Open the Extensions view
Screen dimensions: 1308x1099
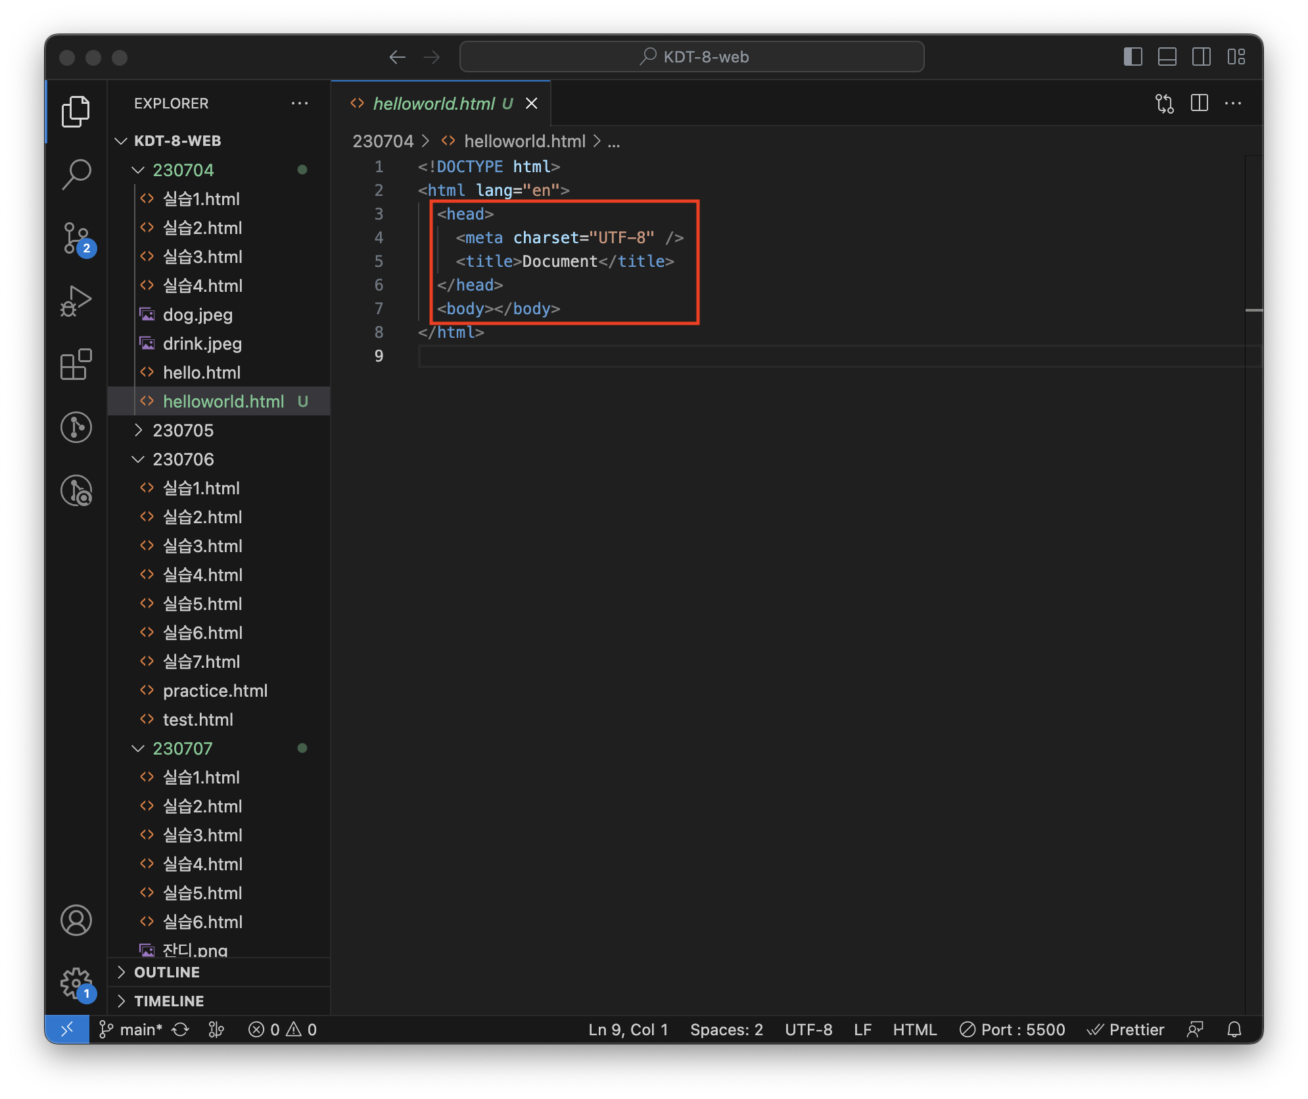point(76,364)
